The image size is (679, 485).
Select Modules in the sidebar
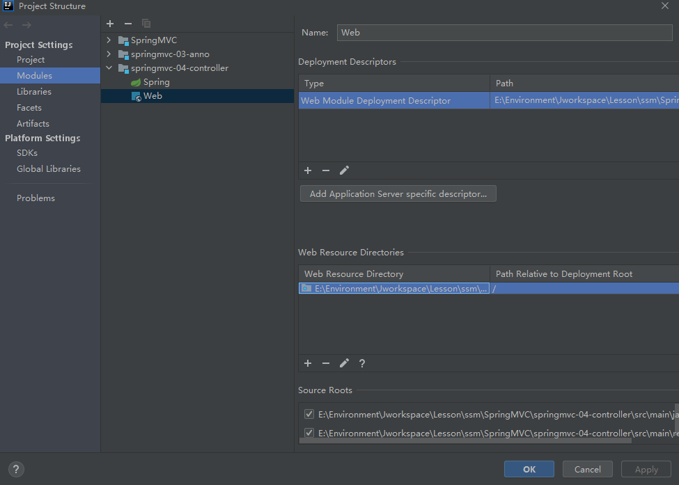50,76
